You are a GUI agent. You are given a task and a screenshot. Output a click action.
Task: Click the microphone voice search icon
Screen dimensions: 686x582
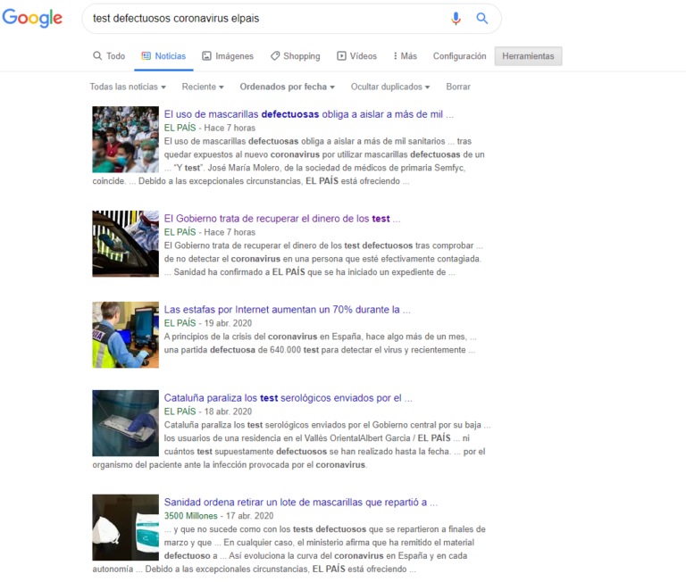point(456,19)
